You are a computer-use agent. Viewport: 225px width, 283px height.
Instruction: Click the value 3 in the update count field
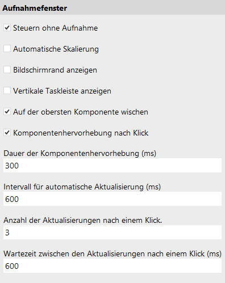pyautogui.click(x=7, y=233)
